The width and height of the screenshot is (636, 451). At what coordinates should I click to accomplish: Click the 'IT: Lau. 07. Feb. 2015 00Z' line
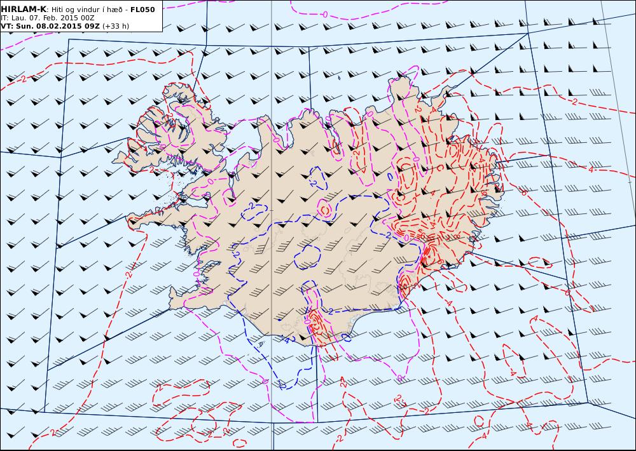[x=48, y=18]
